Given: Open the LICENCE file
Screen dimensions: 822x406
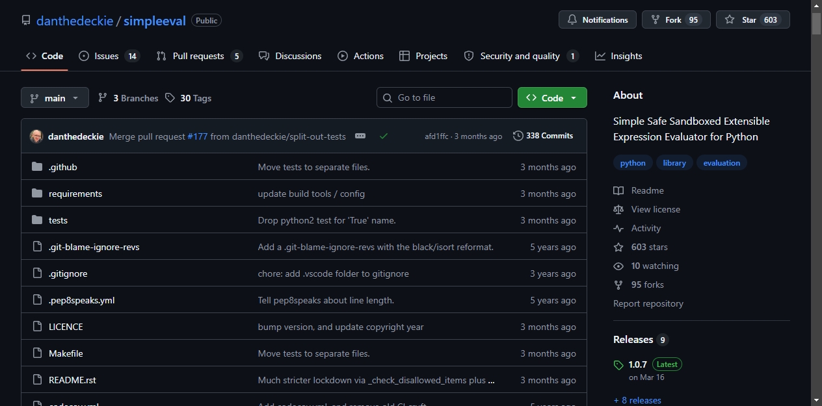Looking at the screenshot, I should click(x=66, y=327).
